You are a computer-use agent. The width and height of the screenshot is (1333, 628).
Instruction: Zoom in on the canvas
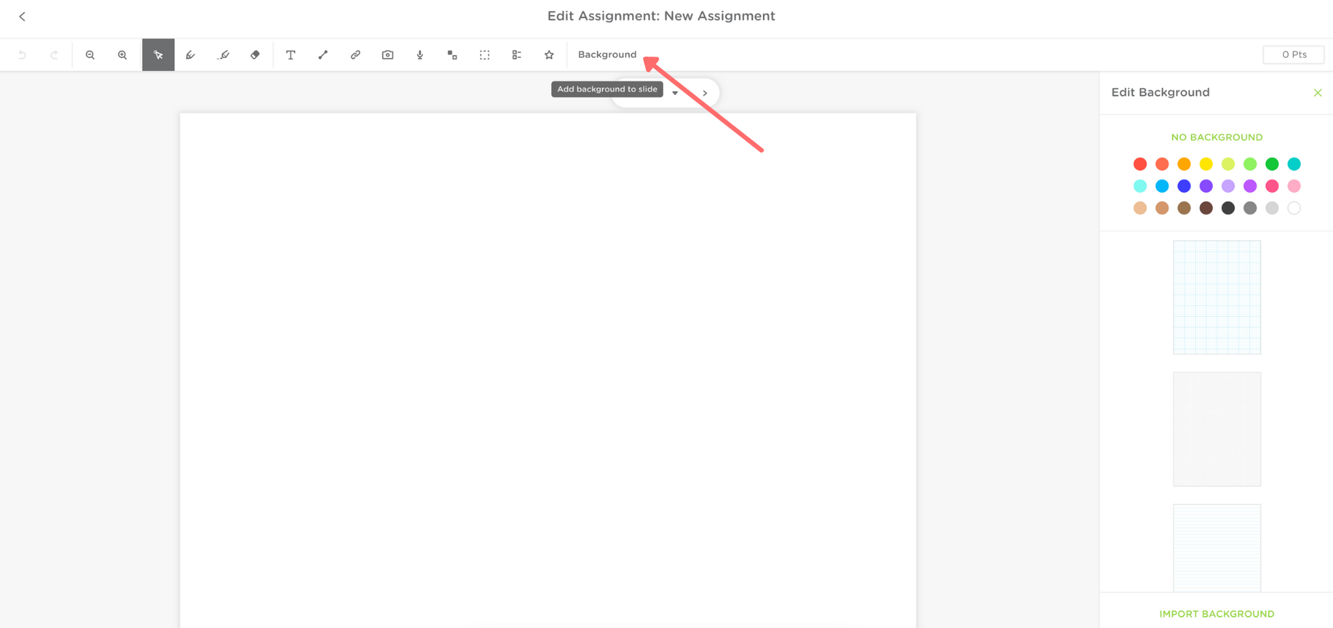tap(122, 55)
